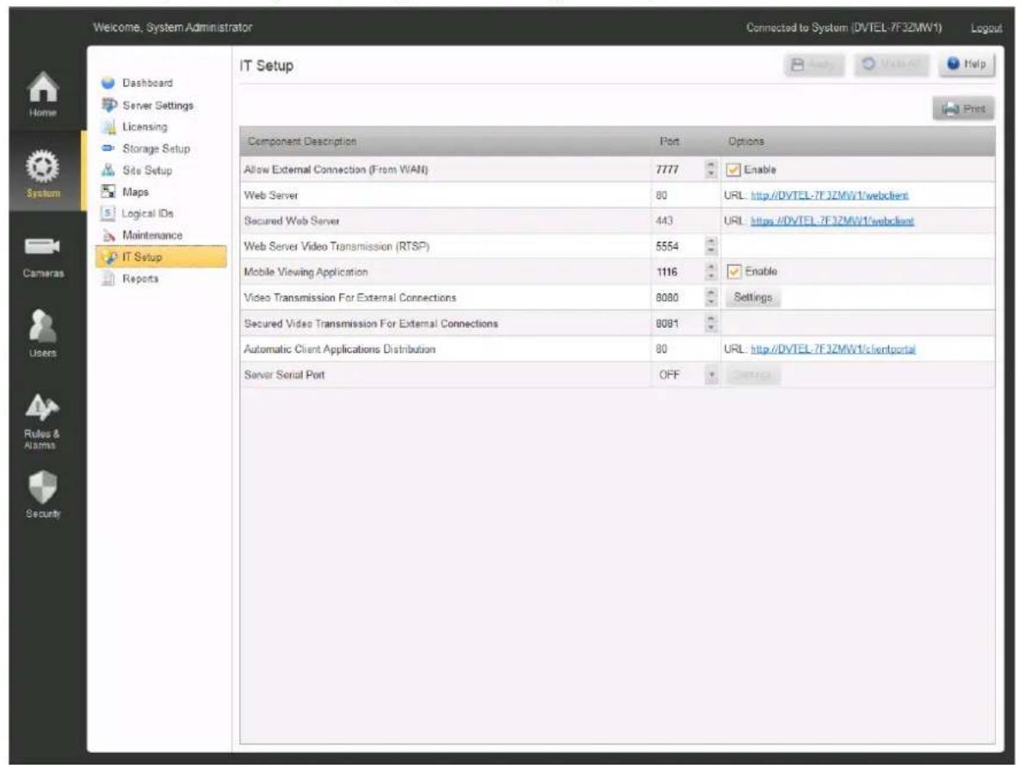Click the Logout link
This screenshot has height=765, width=1019.
click(x=985, y=28)
